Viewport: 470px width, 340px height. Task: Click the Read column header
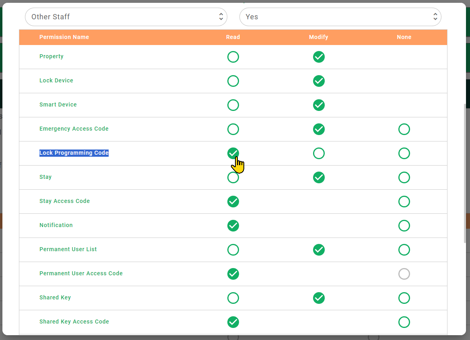[233, 37]
